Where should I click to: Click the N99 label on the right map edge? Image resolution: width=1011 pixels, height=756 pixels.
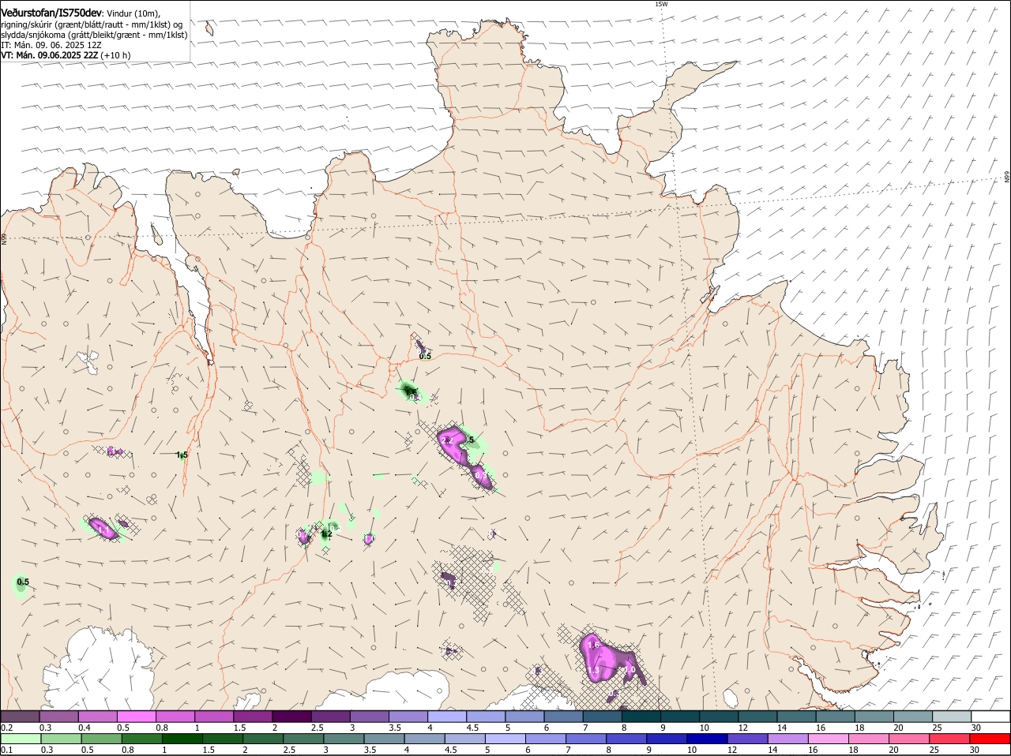(1007, 178)
